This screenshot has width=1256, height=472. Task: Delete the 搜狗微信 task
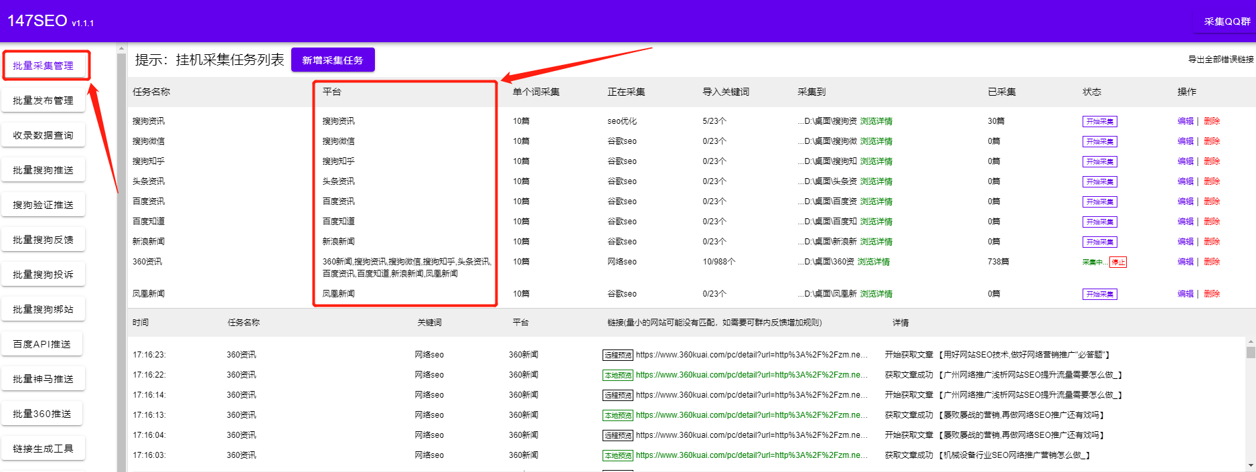click(x=1212, y=141)
